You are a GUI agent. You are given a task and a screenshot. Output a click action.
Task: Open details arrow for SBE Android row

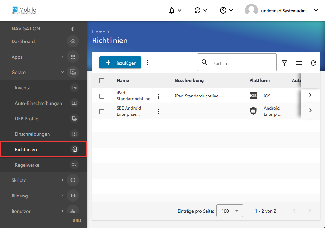coord(310,110)
